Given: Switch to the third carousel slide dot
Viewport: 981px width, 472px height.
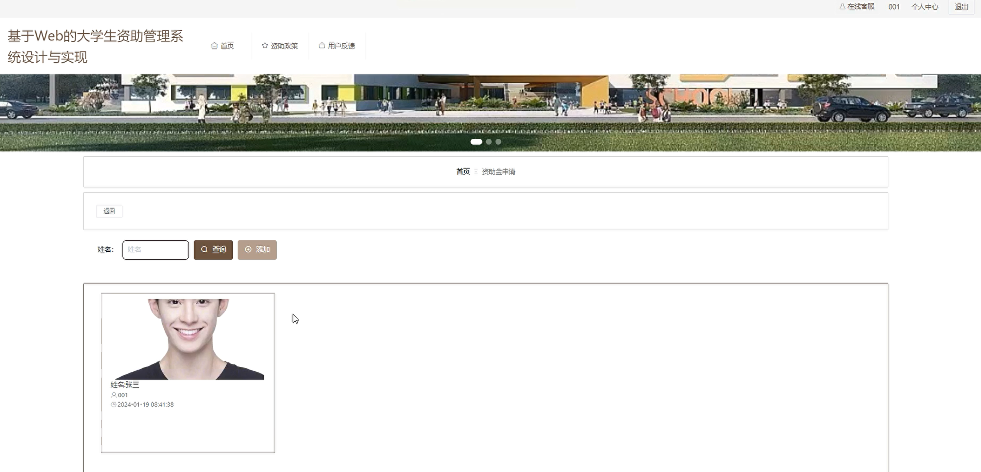Looking at the screenshot, I should (498, 142).
